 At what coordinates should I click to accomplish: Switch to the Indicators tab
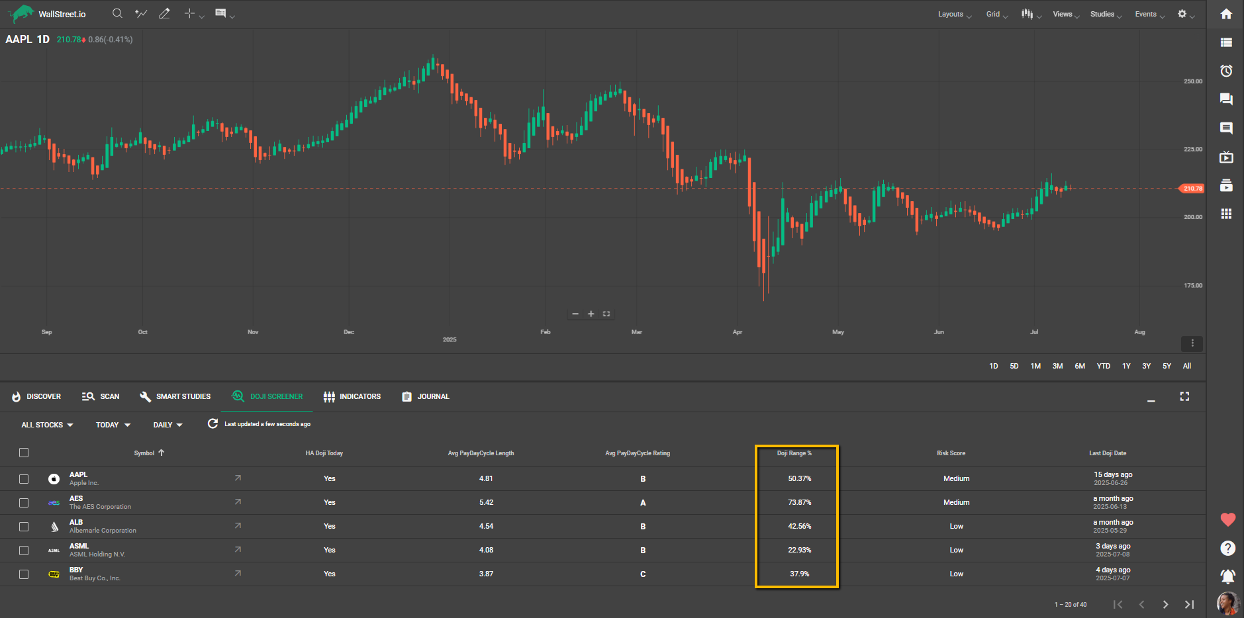pos(352,396)
